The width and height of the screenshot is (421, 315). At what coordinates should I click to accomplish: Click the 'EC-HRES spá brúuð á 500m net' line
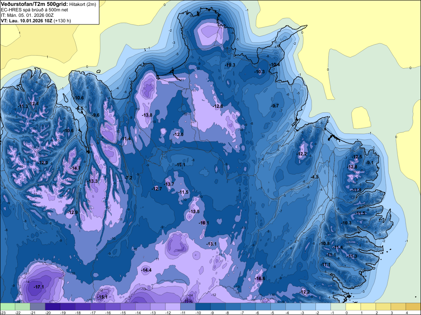coord(35,10)
